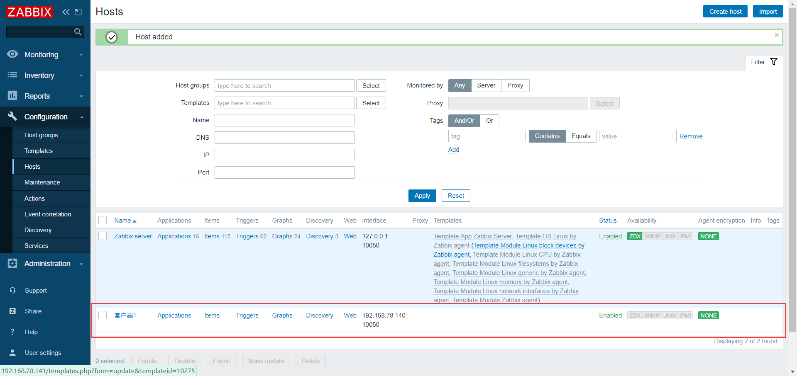797x376 pixels.
Task: Expand the Inventory menu arrow
Action: tap(81, 75)
